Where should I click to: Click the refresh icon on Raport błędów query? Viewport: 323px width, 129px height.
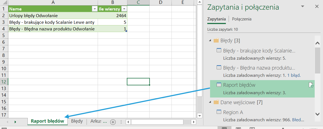(311, 85)
